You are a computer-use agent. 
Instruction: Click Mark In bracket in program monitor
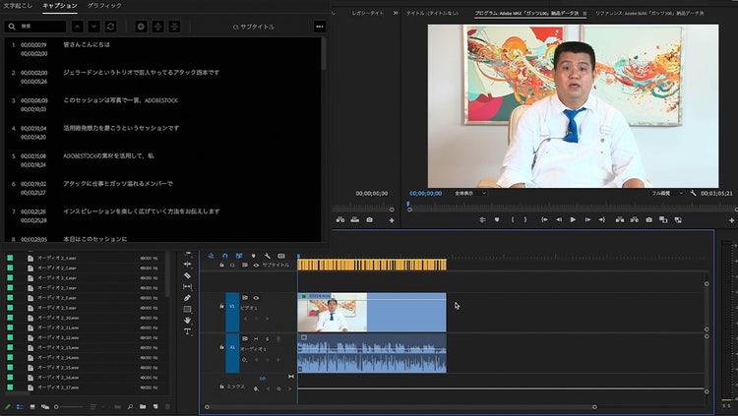[x=513, y=219]
